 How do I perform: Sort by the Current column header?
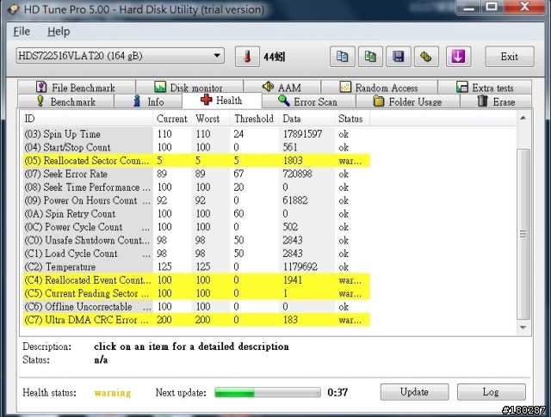172,119
